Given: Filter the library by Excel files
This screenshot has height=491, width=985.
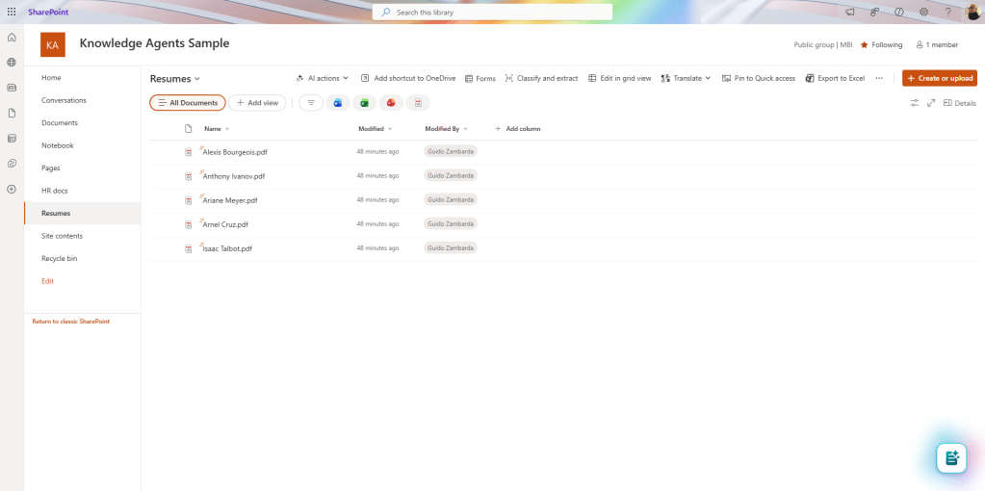Looking at the screenshot, I should point(364,103).
